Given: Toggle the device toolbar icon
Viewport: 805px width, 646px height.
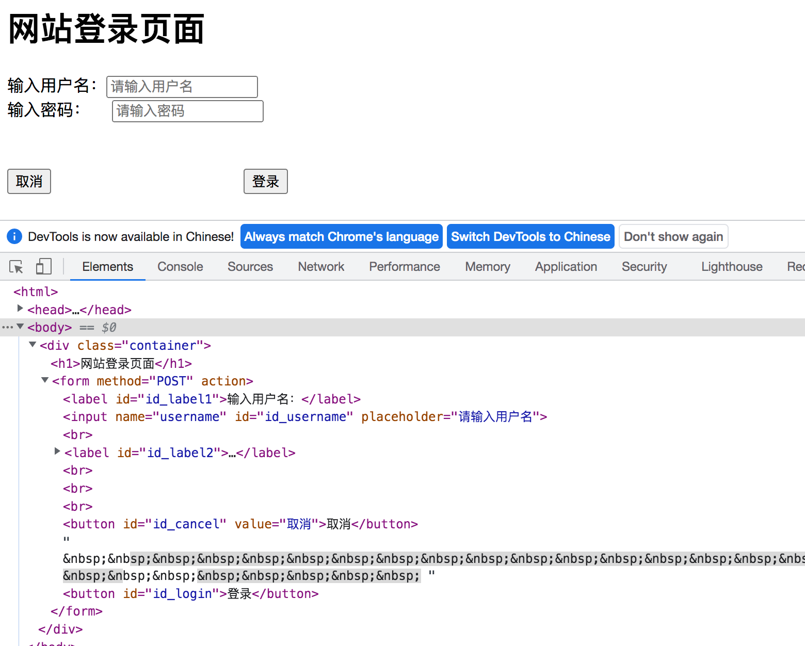Looking at the screenshot, I should (x=44, y=267).
